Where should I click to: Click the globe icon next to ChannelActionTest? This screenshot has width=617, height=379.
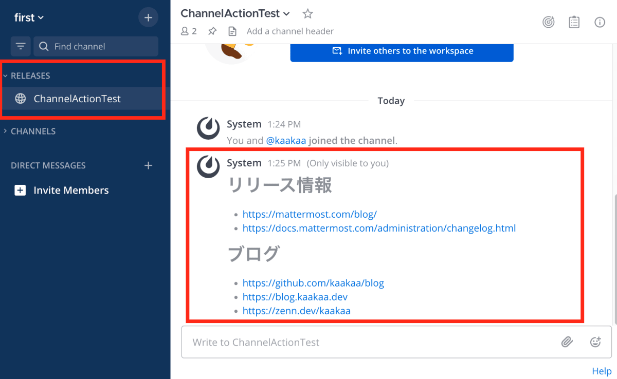(x=21, y=99)
